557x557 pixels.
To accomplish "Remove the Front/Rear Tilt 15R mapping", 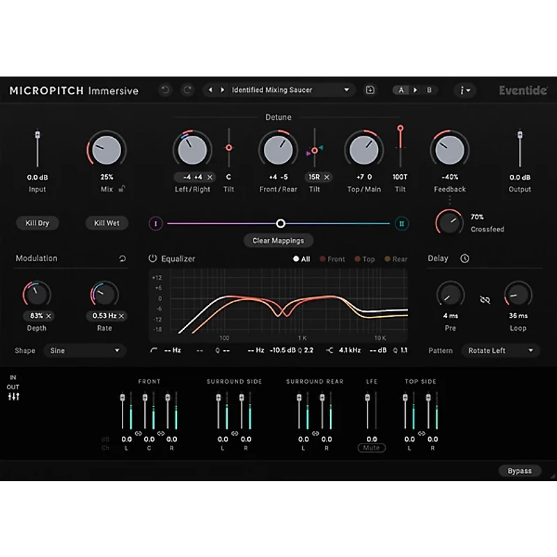I will 327,177.
